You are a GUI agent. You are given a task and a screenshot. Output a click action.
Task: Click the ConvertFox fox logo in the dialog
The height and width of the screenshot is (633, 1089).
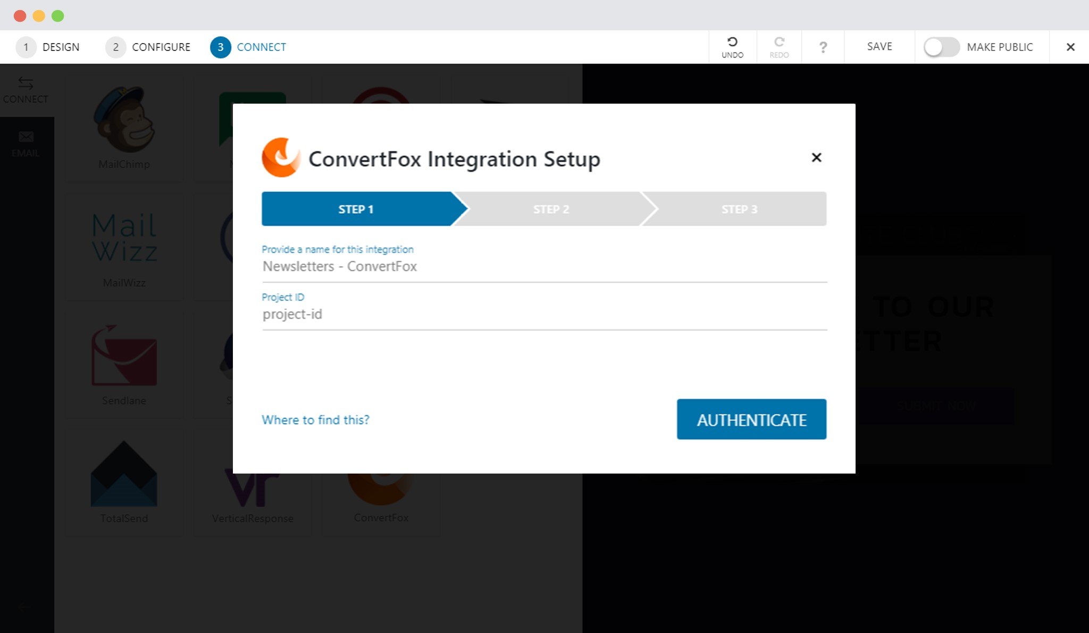(281, 158)
